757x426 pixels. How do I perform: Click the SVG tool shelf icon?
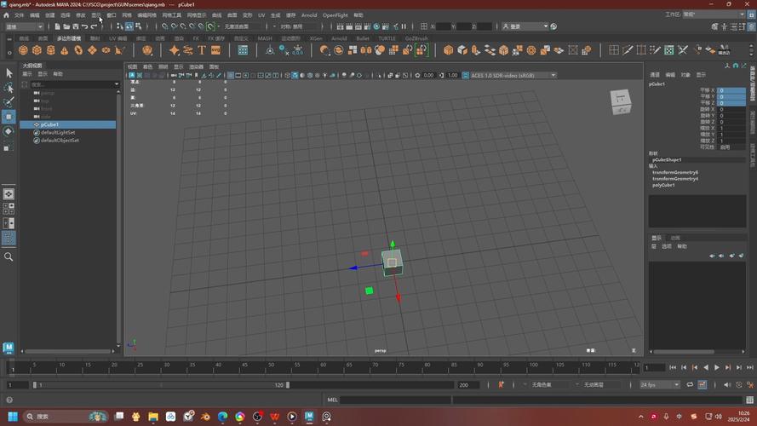pos(216,50)
